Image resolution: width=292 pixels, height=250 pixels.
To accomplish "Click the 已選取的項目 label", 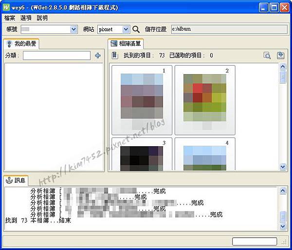I will (x=187, y=56).
